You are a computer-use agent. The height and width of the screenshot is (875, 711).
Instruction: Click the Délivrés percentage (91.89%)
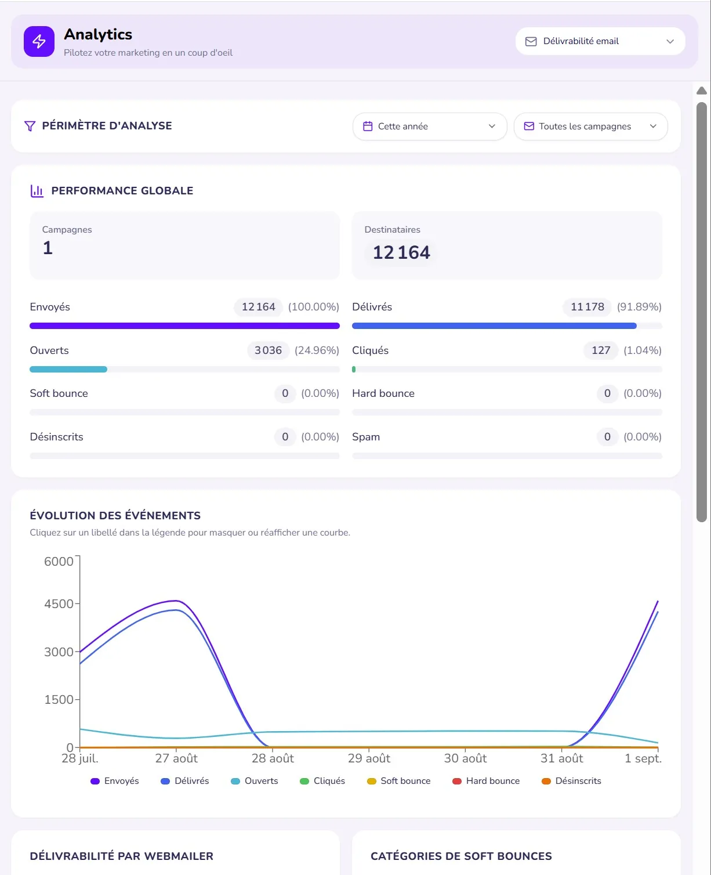click(639, 307)
